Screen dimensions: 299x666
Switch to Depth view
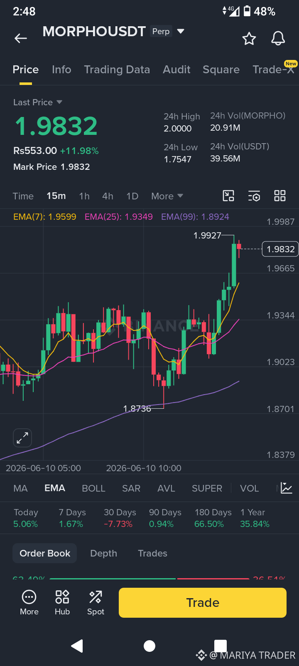coord(103,553)
